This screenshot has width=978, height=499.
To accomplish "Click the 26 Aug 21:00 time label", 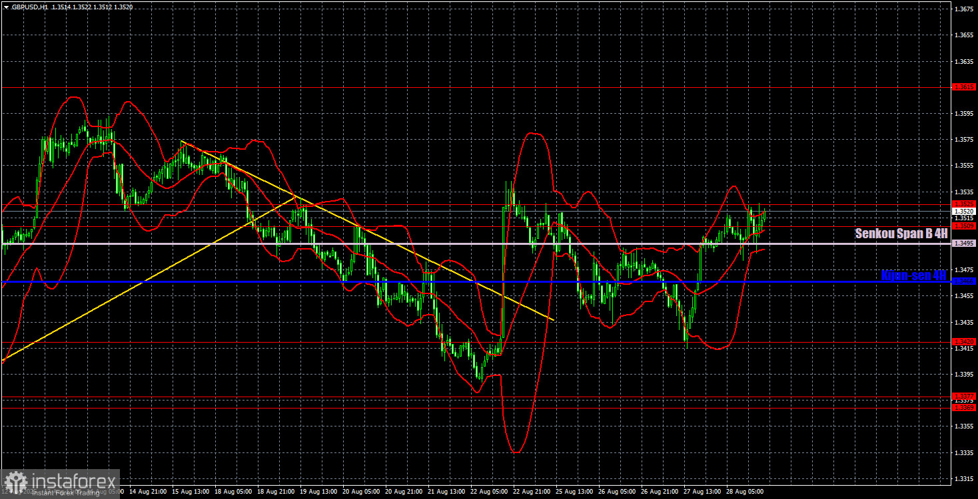I will pyautogui.click(x=660, y=492).
